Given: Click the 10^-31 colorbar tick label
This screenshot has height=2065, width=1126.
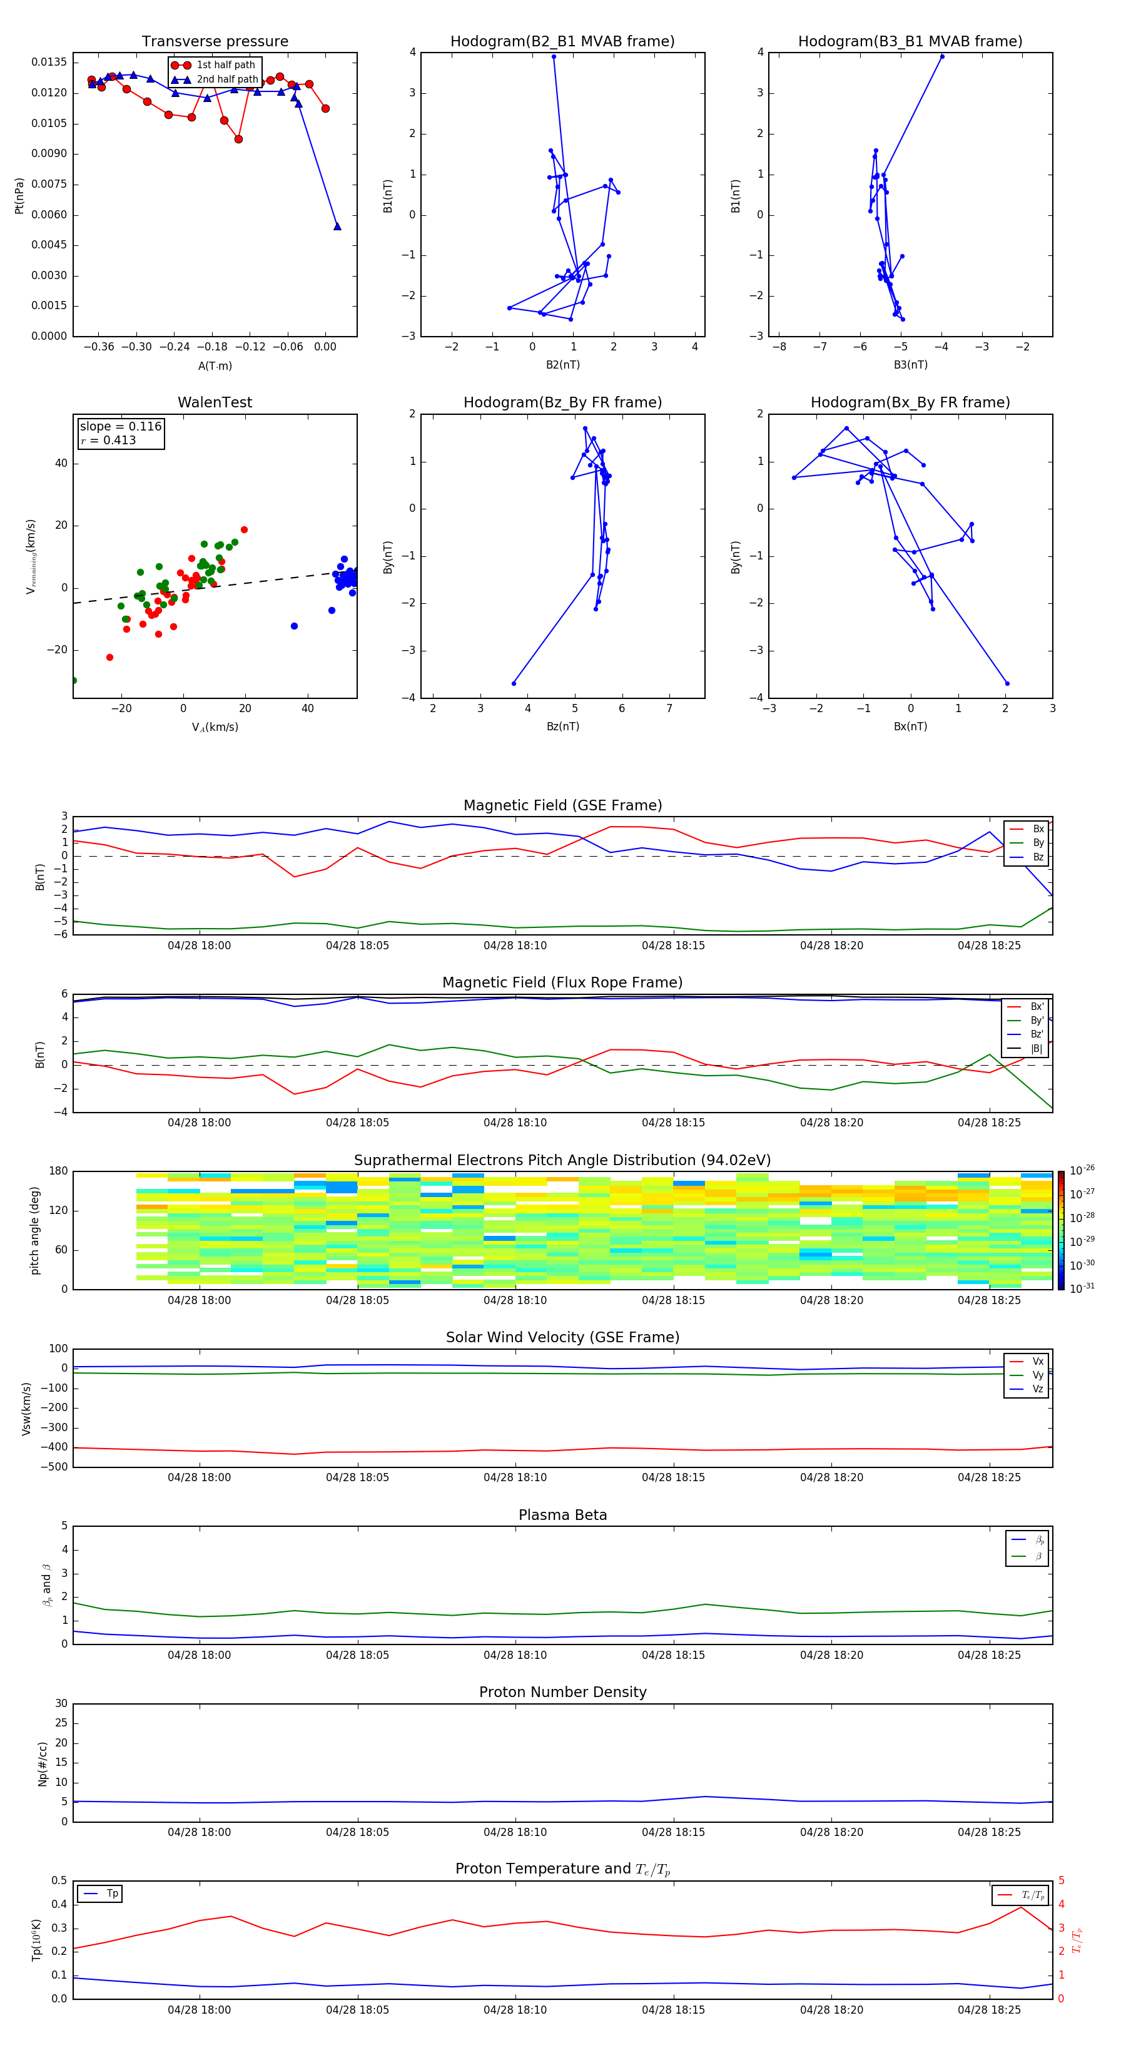Looking at the screenshot, I should [x=1082, y=1288].
